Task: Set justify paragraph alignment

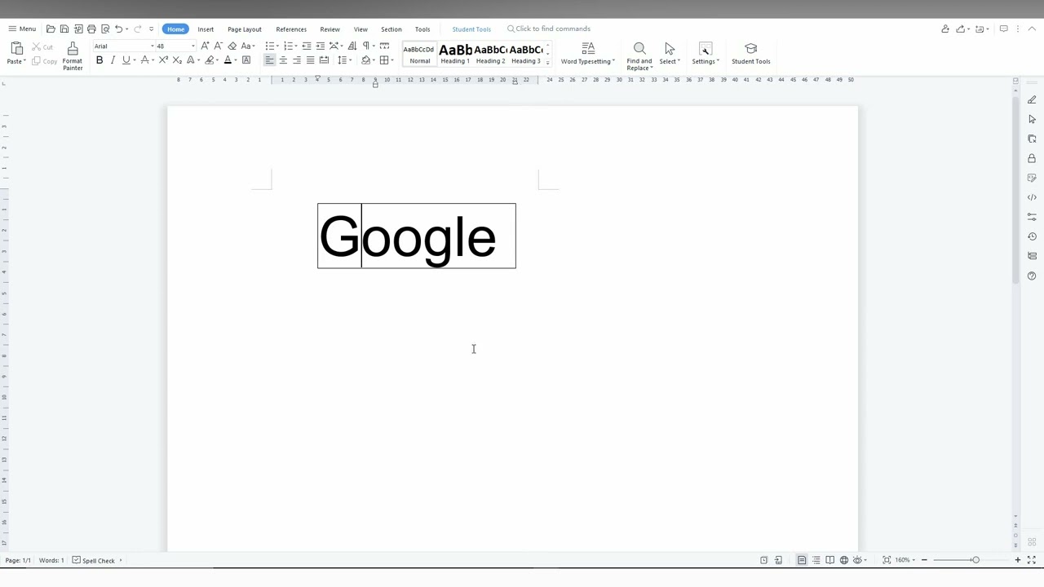Action: tap(310, 60)
